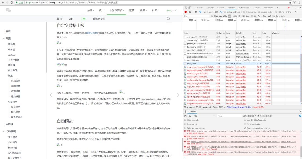Open the Memory tab

click(256, 8)
